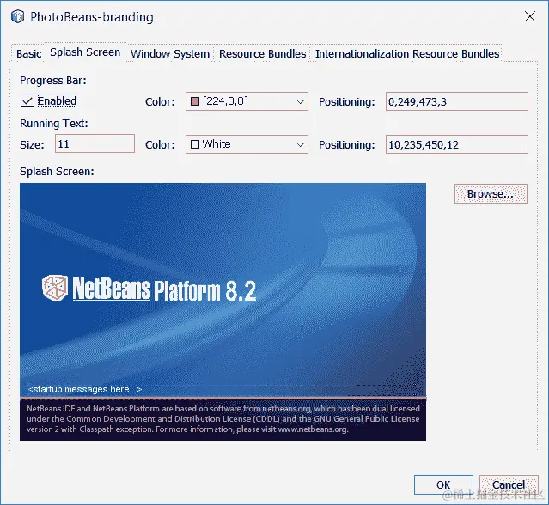The width and height of the screenshot is (549, 505).
Task: Click the Progress Bar Positioning field
Action: click(457, 101)
